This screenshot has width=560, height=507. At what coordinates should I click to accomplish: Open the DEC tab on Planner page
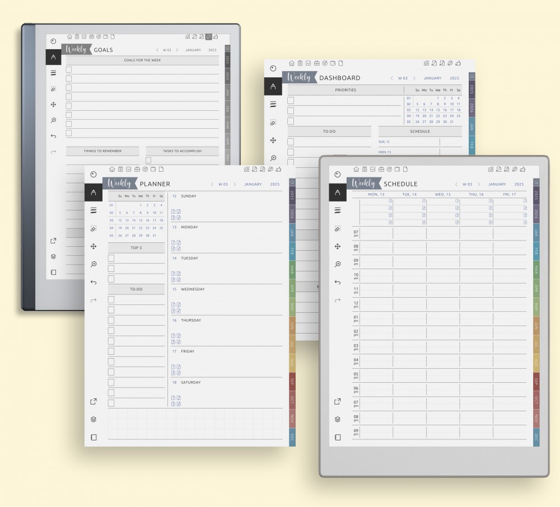pyautogui.click(x=292, y=437)
